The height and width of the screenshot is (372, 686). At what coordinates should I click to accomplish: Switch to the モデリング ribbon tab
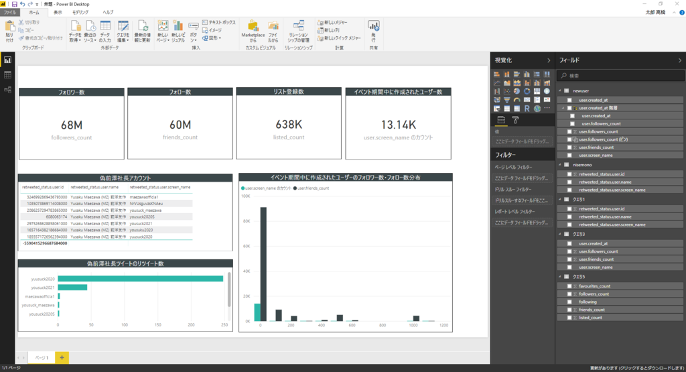click(80, 13)
